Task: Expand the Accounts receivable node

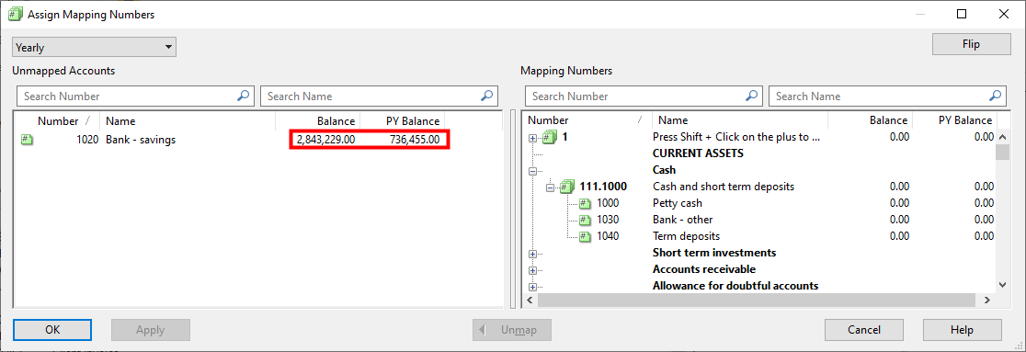Action: coord(532,269)
